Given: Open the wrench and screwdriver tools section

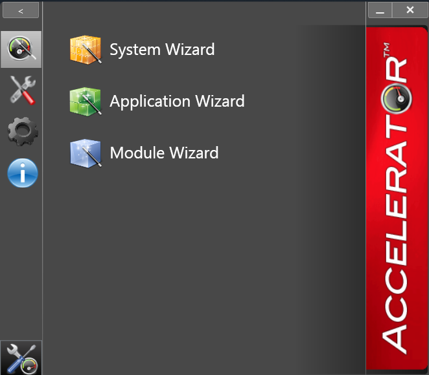Looking at the screenshot, I should click(x=23, y=91).
